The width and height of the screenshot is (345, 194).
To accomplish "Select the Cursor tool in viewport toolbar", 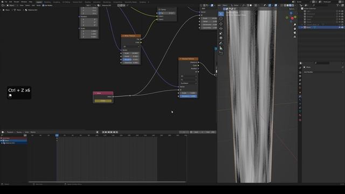I will click(x=221, y=19).
